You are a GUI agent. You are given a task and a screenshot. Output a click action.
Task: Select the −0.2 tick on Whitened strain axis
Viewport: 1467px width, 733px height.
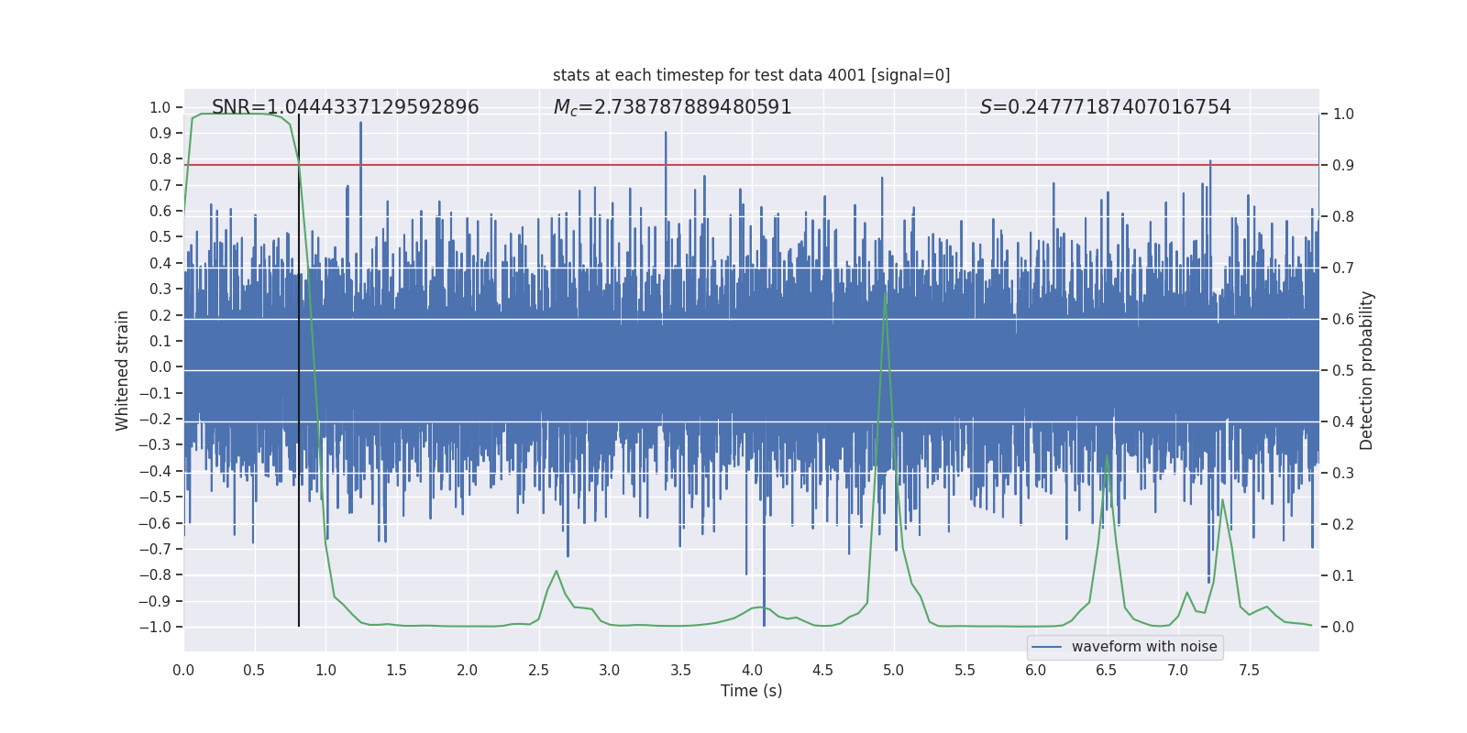pos(155,419)
